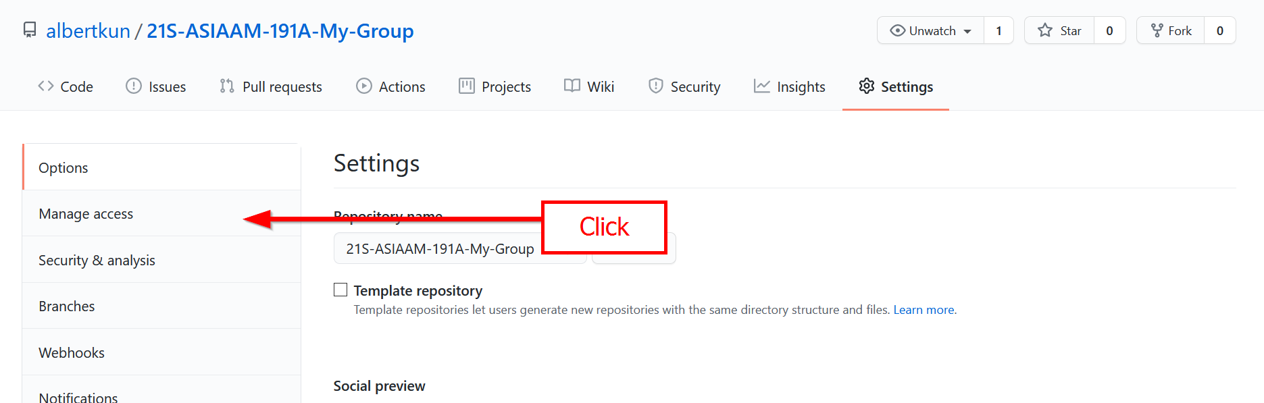Click the Pull requests branch icon
The image size is (1264, 403).
[227, 86]
